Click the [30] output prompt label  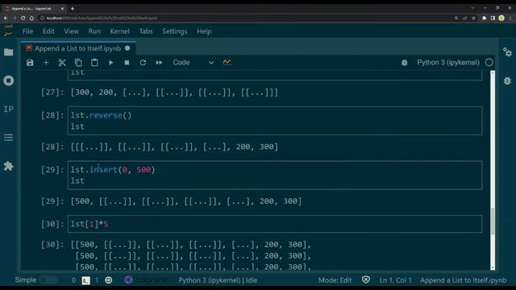click(x=52, y=245)
